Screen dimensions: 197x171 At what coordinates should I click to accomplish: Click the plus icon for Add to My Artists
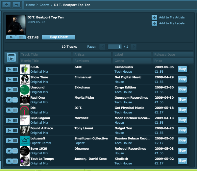click(x=154, y=17)
